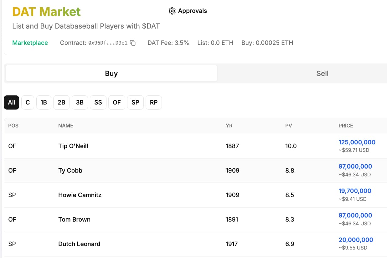Viewport: 387px width, 258px height.
Task: Click Howie Camnitz's 19,700,000 price
Action: pyautogui.click(x=355, y=191)
